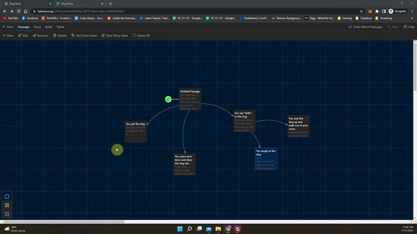Select the Untitled Passage card

click(190, 99)
